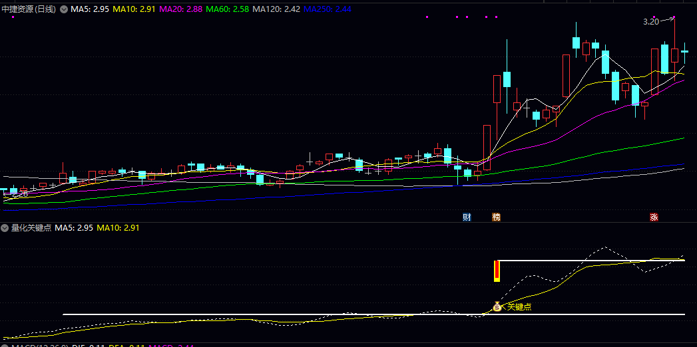Viewport: 697px width, 347px height.
Task: Select MA10: 2.91 in the 量化关键点 panel
Action: point(118,228)
